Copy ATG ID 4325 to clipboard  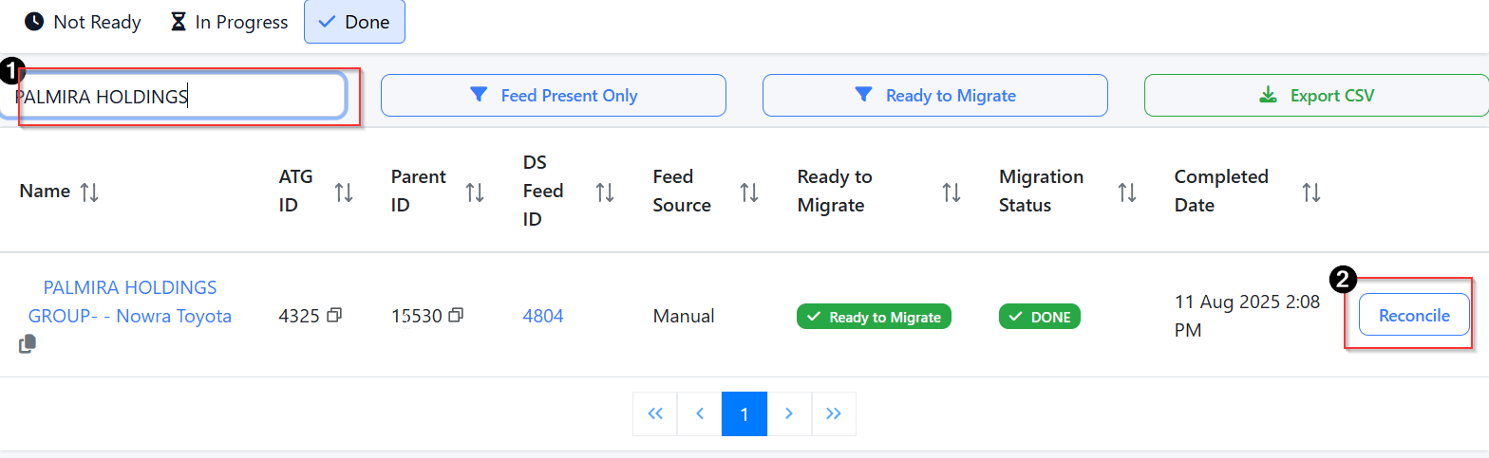click(x=334, y=315)
